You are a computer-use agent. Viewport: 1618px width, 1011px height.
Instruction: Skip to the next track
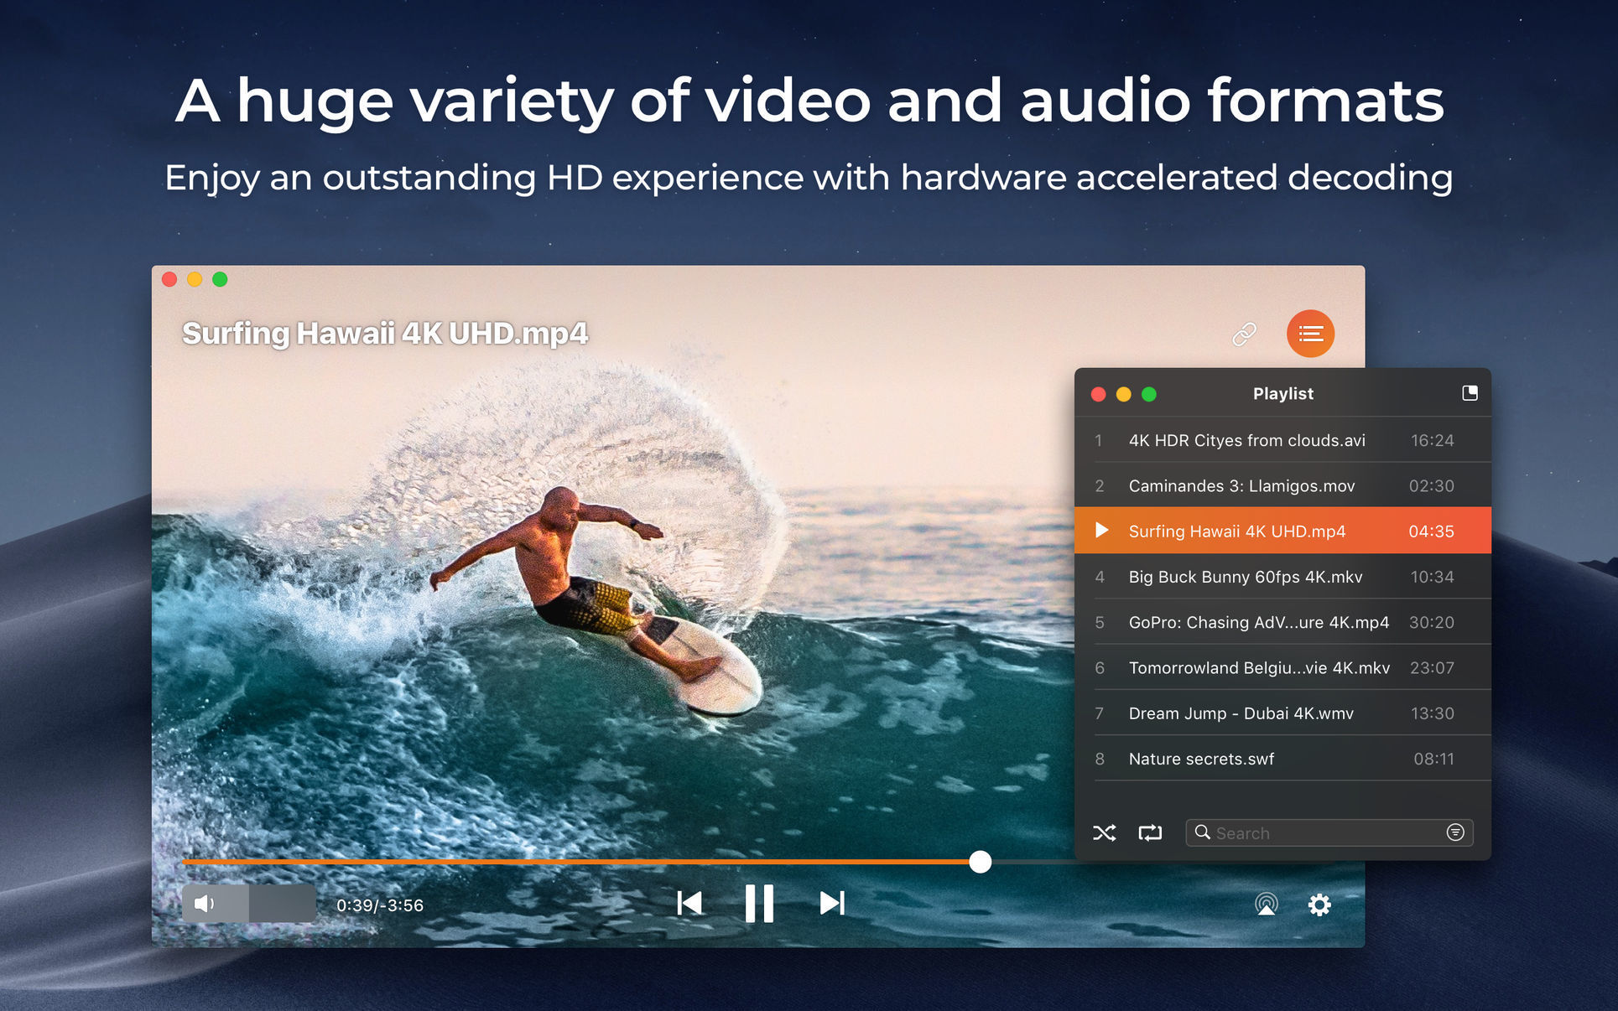(831, 904)
